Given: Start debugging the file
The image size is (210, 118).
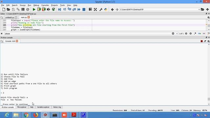Looking at the screenshot, I should click(60, 10).
